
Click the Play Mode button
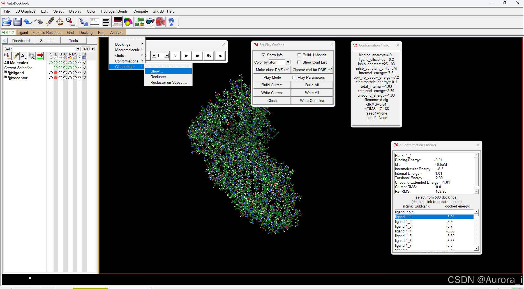(x=272, y=77)
